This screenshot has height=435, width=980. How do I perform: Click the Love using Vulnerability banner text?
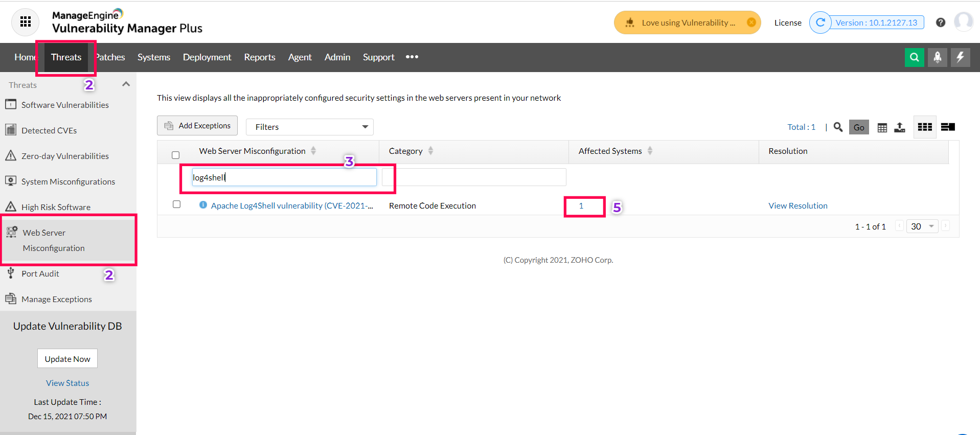coord(689,22)
